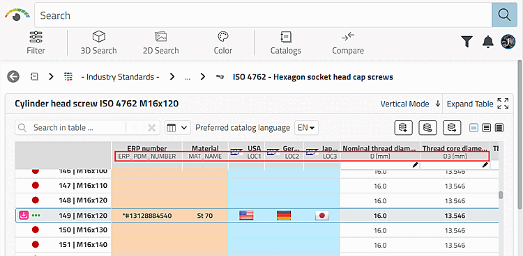
Task: Click the ellipsis breadcrumb
Action: 188,77
